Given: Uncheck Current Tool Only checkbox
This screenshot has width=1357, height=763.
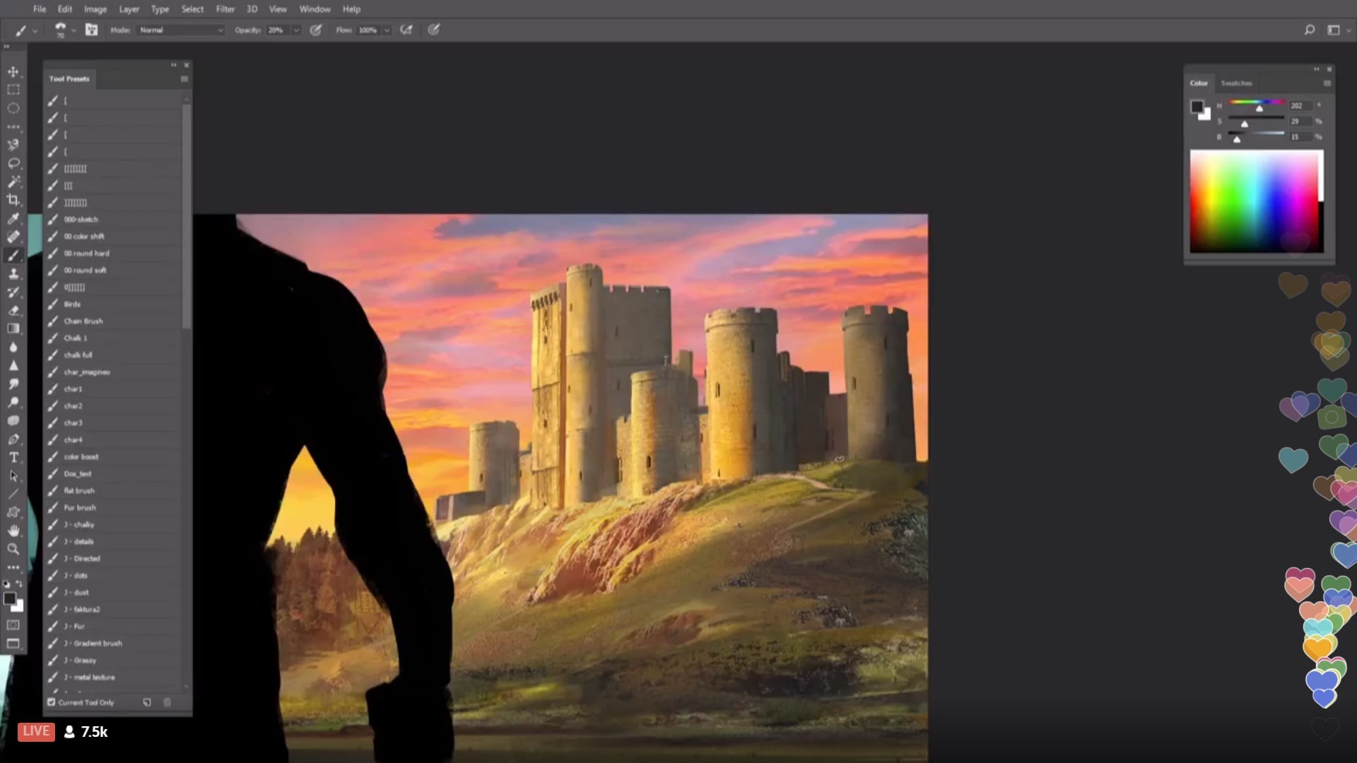Looking at the screenshot, I should click(x=52, y=702).
